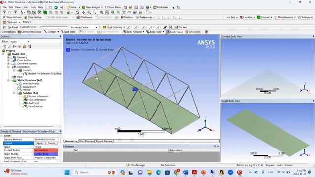Open Microsoft Edge from the taskbar
The image size is (315, 177).
click(158, 172)
